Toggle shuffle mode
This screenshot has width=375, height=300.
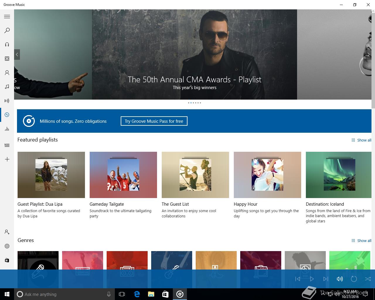click(x=368, y=279)
